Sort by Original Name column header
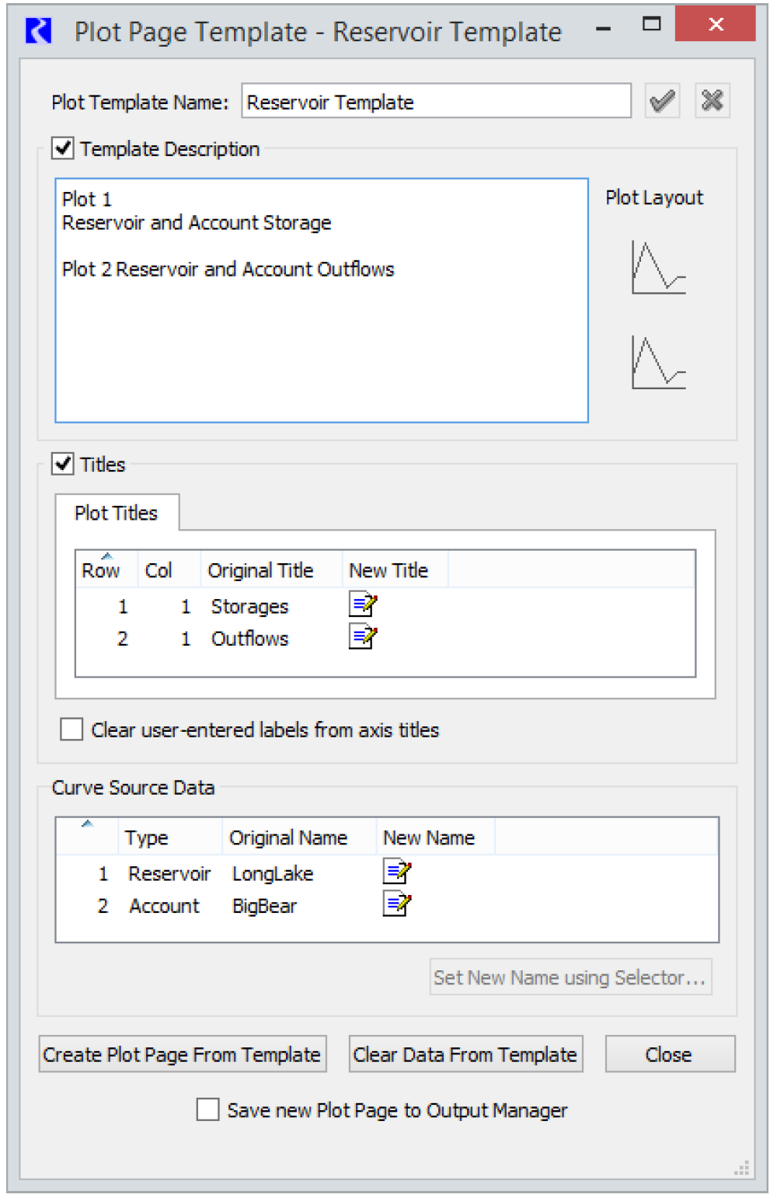This screenshot has height=1198, width=777. click(288, 838)
